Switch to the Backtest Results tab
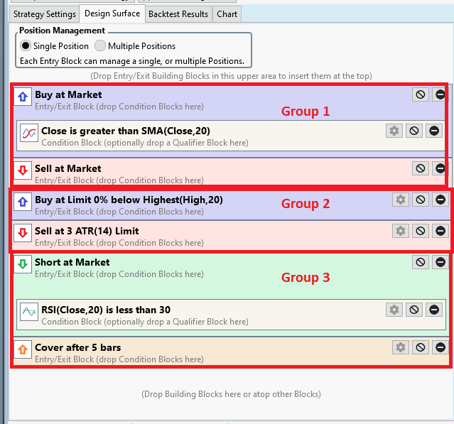This screenshot has height=424, width=454. pyautogui.click(x=180, y=13)
